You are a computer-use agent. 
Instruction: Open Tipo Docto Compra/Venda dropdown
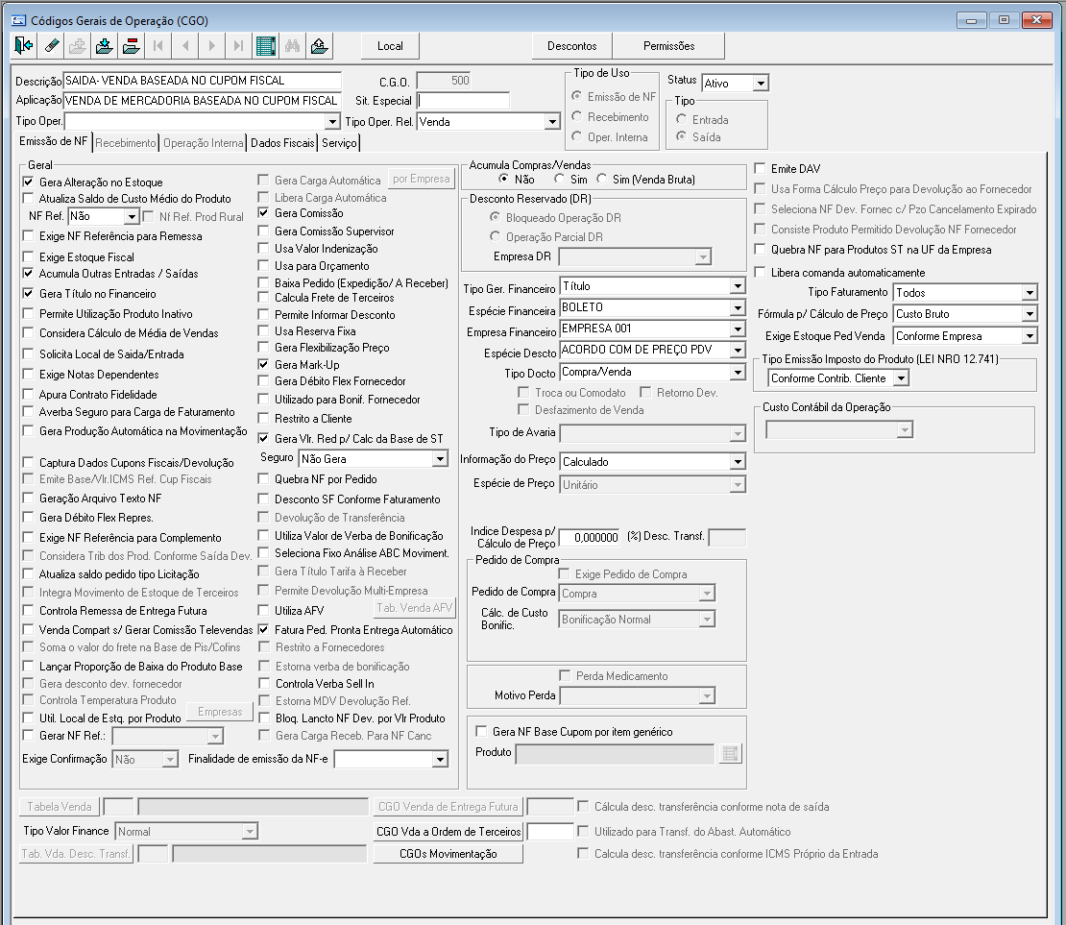coord(738,372)
